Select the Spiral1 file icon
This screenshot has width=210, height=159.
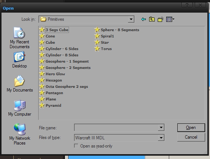click(97, 36)
